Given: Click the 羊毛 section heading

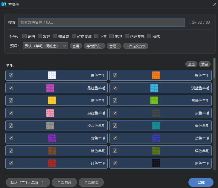Looking at the screenshot, I should coord(10,65).
